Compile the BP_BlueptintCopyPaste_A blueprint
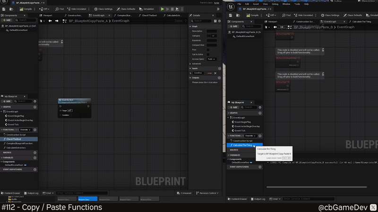 [26, 9]
